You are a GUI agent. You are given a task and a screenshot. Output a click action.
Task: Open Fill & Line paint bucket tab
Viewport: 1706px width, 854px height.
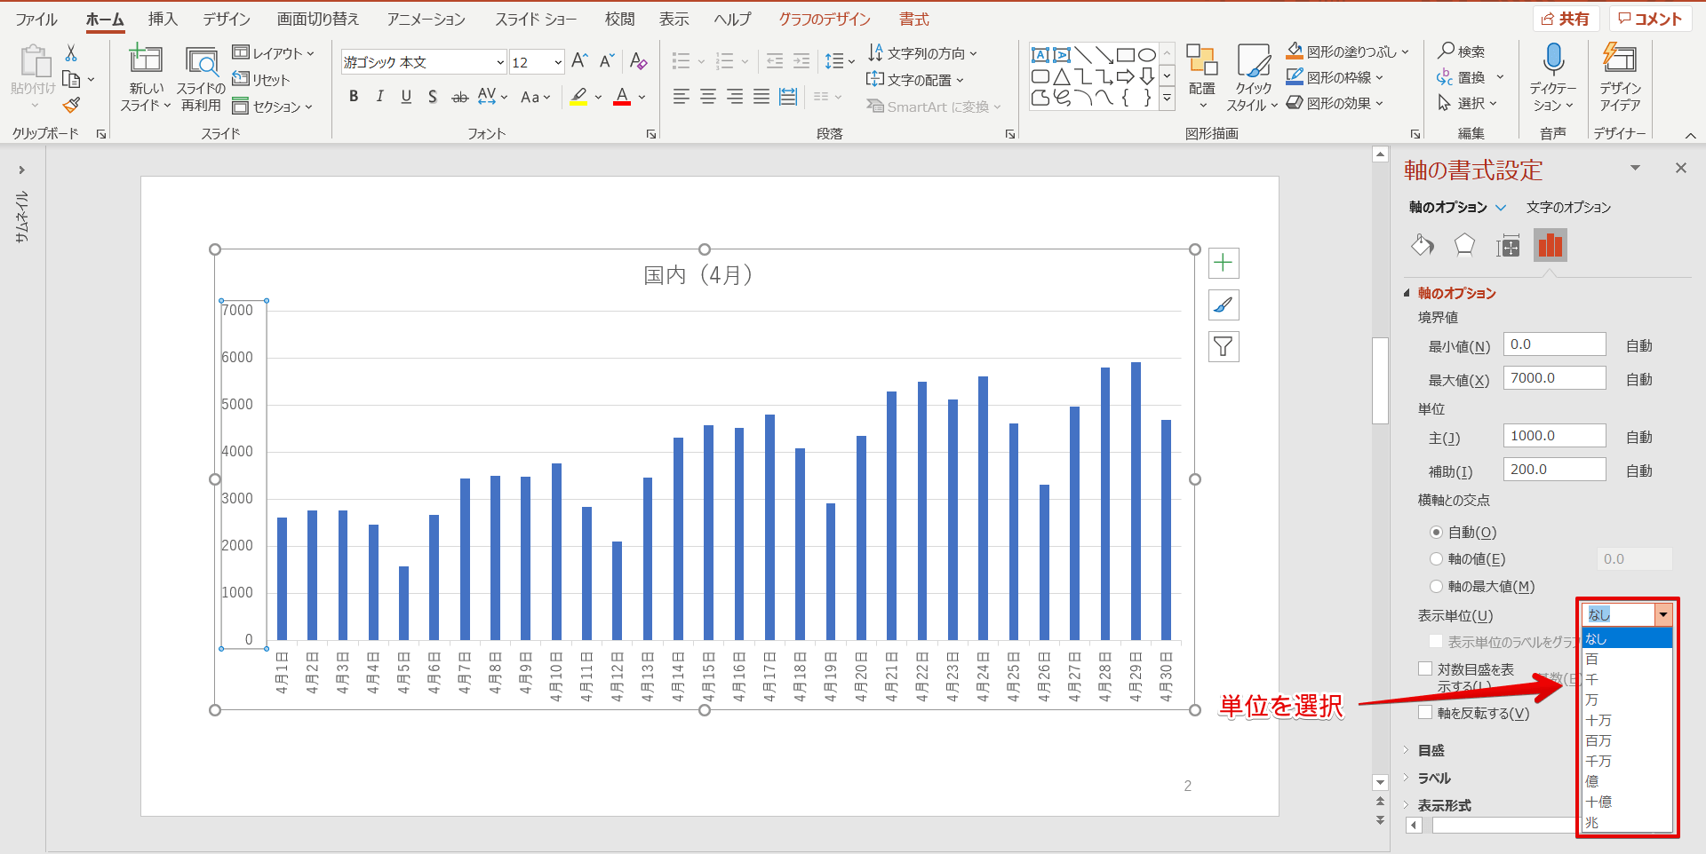(1423, 245)
